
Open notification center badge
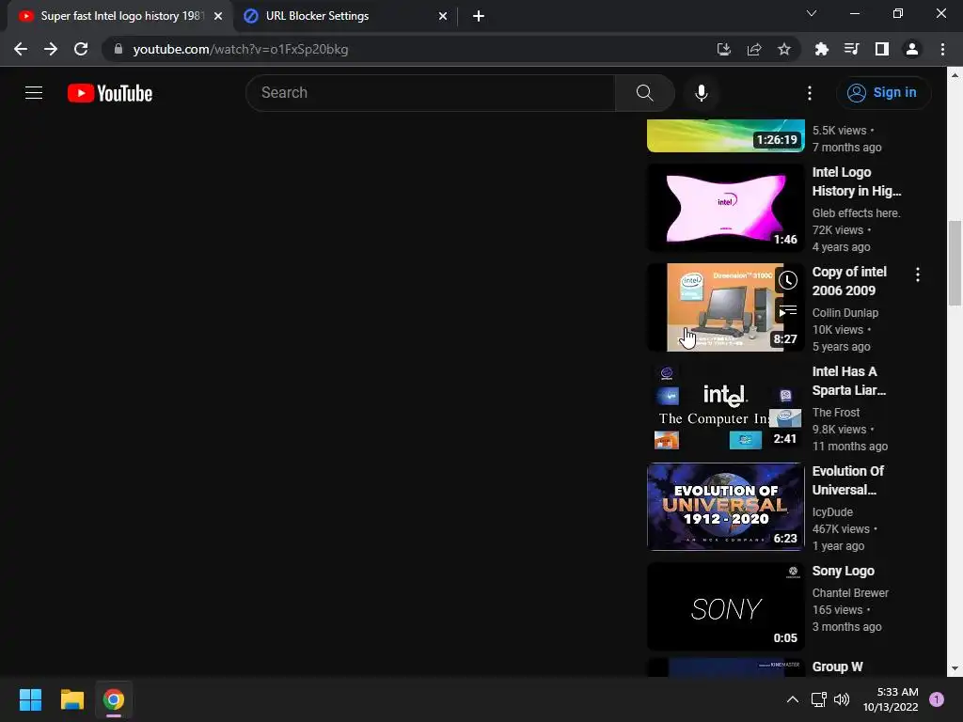[x=937, y=699]
